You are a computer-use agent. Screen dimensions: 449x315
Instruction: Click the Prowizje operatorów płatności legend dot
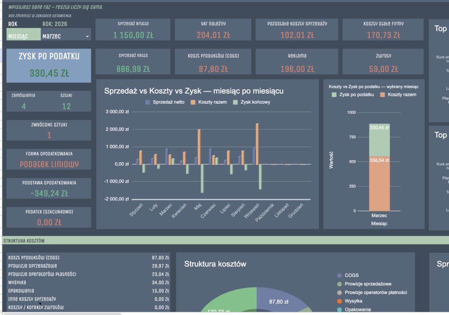tap(339, 293)
